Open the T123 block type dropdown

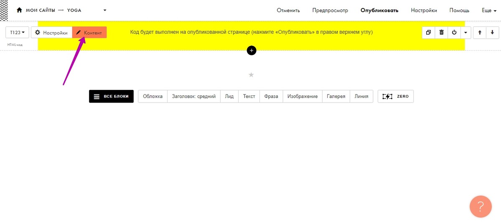pos(17,32)
